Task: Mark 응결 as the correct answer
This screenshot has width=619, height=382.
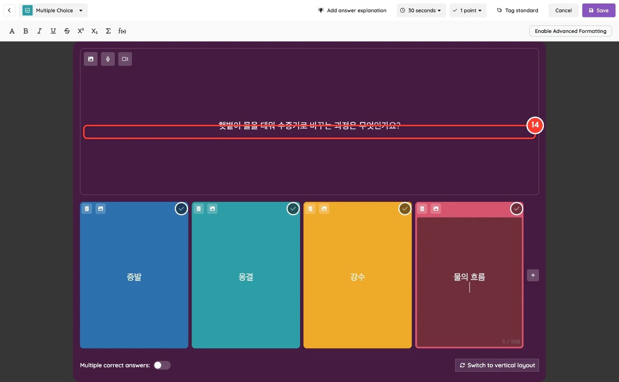Action: point(293,209)
